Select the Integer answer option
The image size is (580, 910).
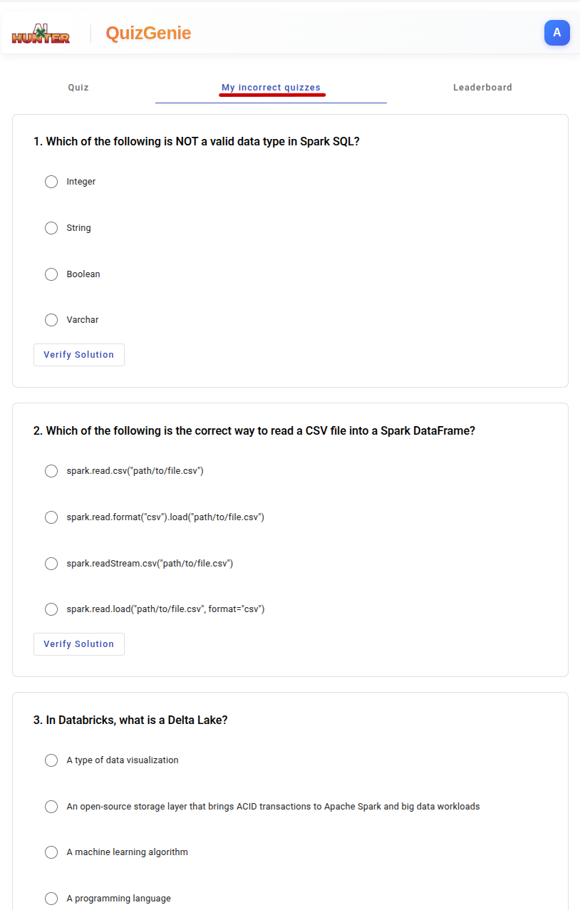pyautogui.click(x=51, y=181)
